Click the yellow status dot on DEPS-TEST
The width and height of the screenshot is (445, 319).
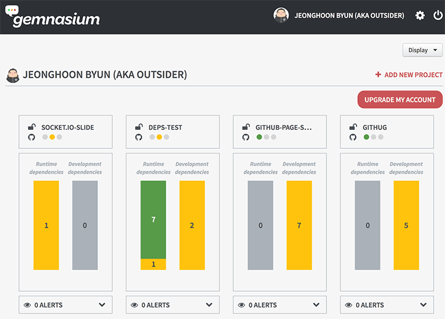(x=159, y=137)
